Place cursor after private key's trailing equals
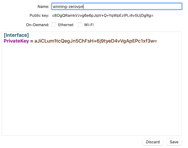Screen dimensions: 188x148 coord(157,41)
